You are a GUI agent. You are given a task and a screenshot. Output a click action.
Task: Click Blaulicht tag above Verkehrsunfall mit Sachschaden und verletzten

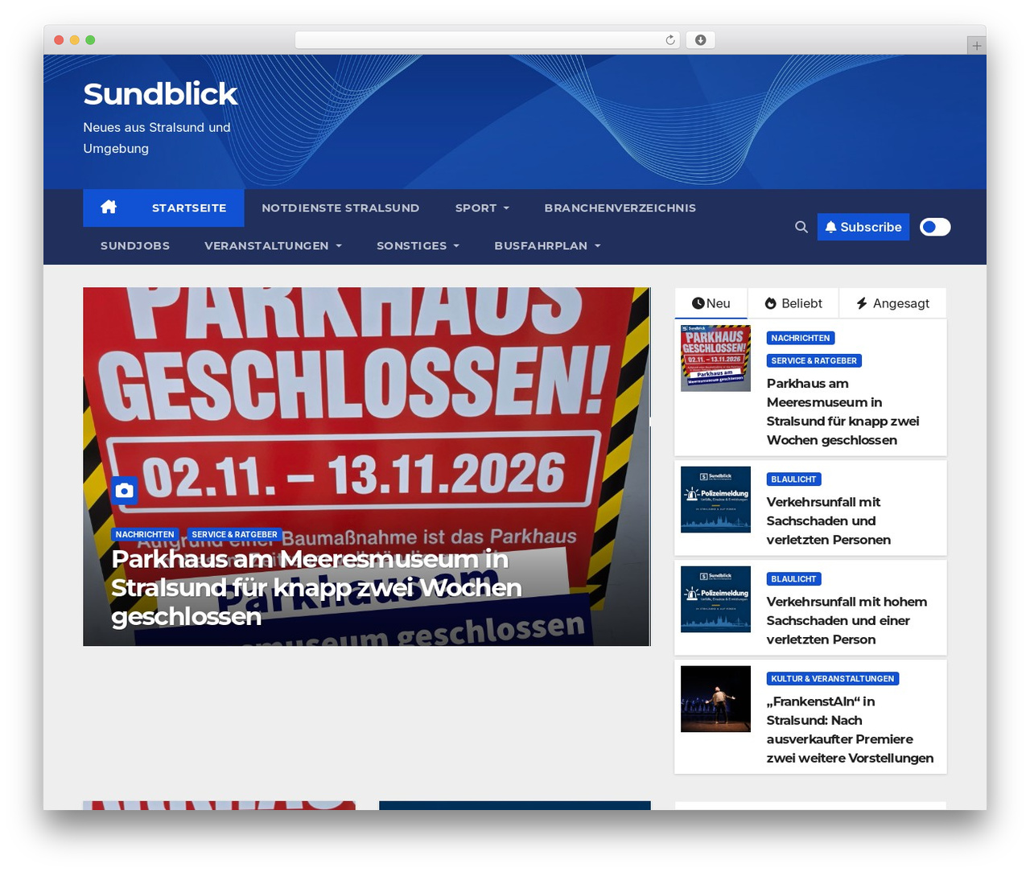[794, 479]
